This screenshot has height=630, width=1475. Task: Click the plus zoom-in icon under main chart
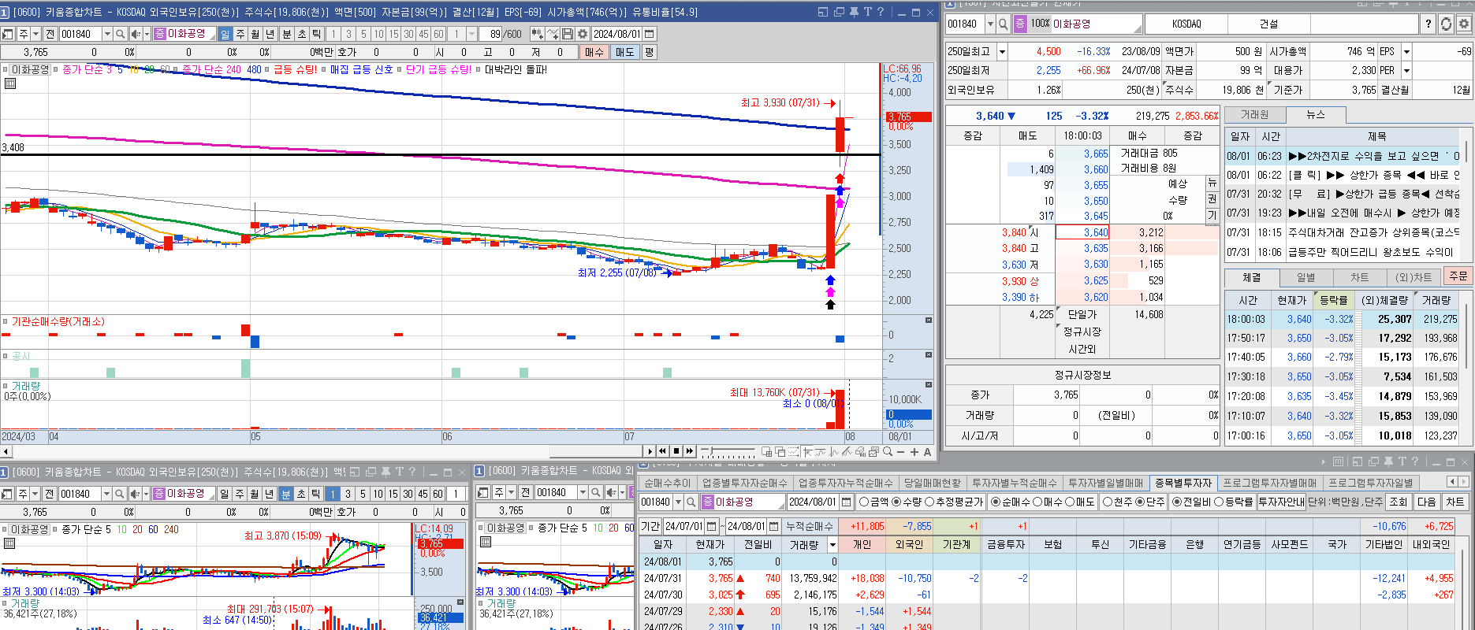(x=914, y=452)
